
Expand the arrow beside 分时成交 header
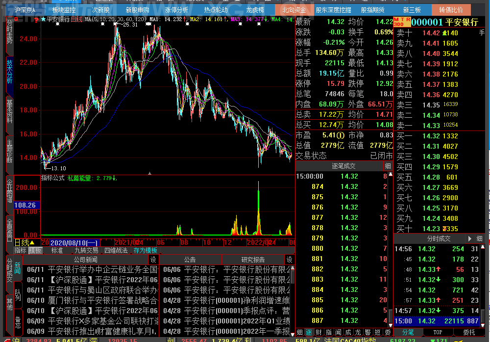(469, 239)
